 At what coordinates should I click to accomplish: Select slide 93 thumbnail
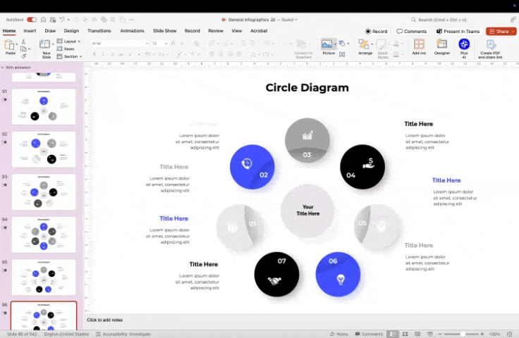[x=44, y=192]
